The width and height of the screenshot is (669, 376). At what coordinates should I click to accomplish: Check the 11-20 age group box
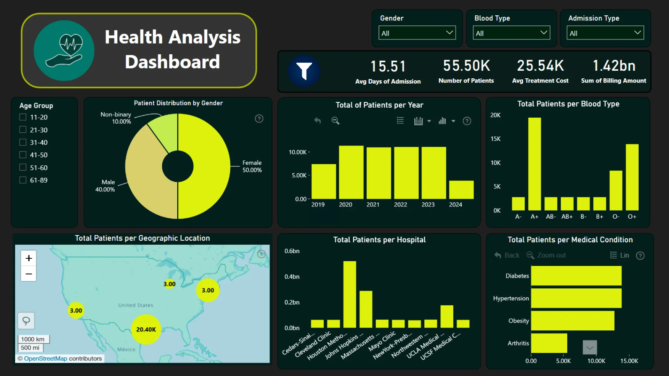pyautogui.click(x=23, y=117)
